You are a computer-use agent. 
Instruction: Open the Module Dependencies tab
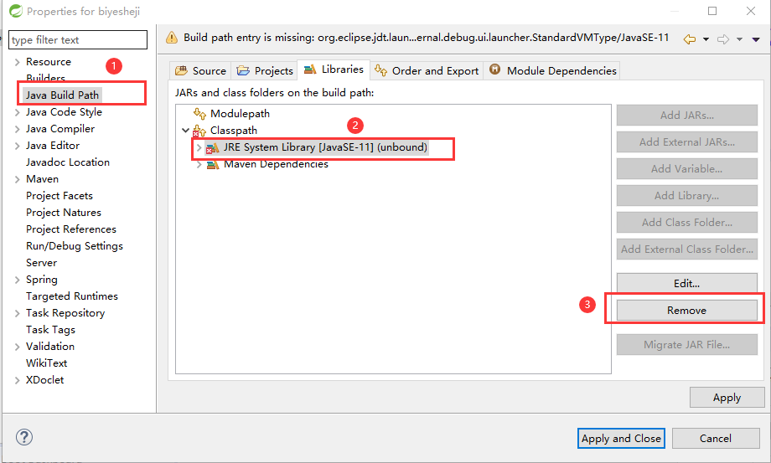click(x=552, y=70)
